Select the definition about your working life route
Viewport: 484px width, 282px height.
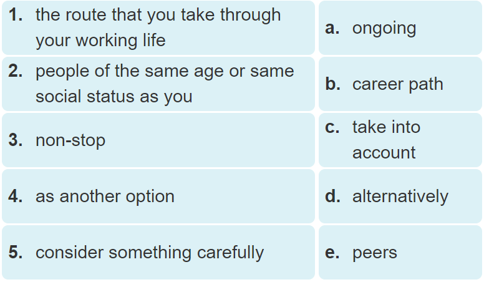point(158,28)
